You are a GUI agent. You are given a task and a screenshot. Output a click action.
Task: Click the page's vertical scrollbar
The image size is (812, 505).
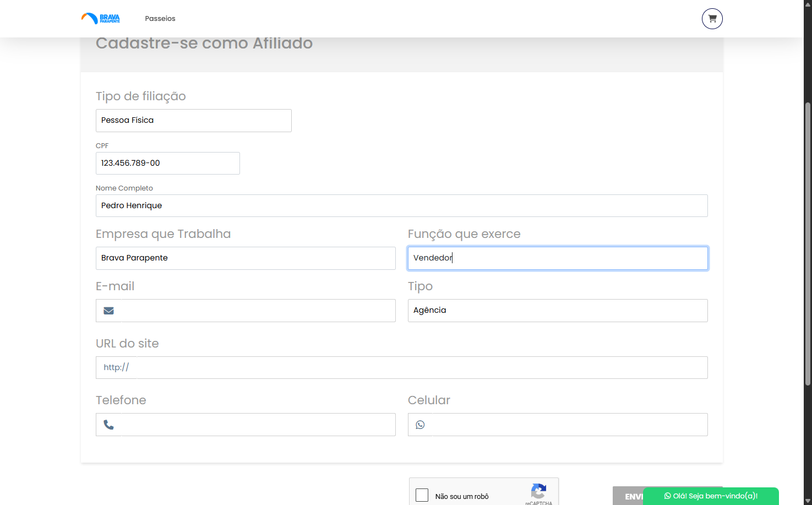[x=808, y=244]
